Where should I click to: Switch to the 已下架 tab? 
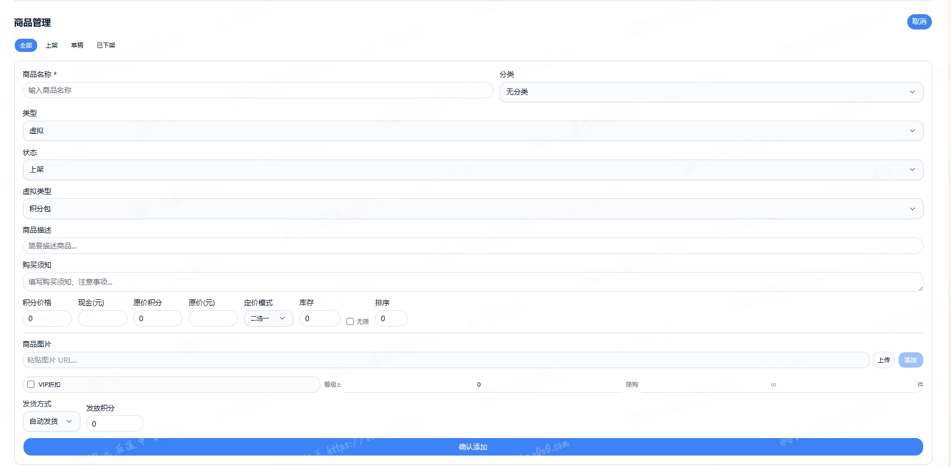(106, 45)
